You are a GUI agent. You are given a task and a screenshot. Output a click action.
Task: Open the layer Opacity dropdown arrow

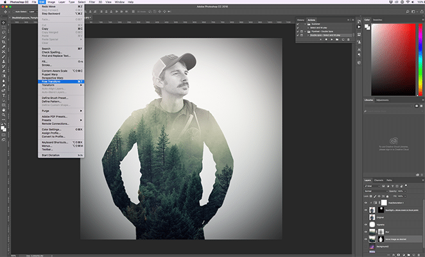point(405,191)
